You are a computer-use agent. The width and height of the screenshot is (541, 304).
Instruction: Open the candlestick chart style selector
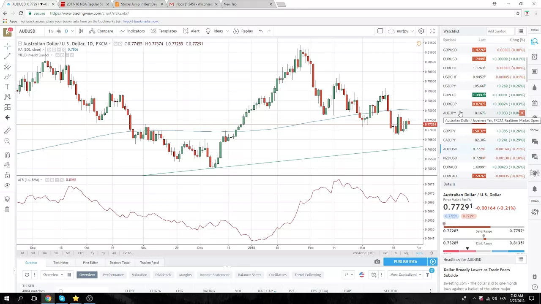click(81, 31)
